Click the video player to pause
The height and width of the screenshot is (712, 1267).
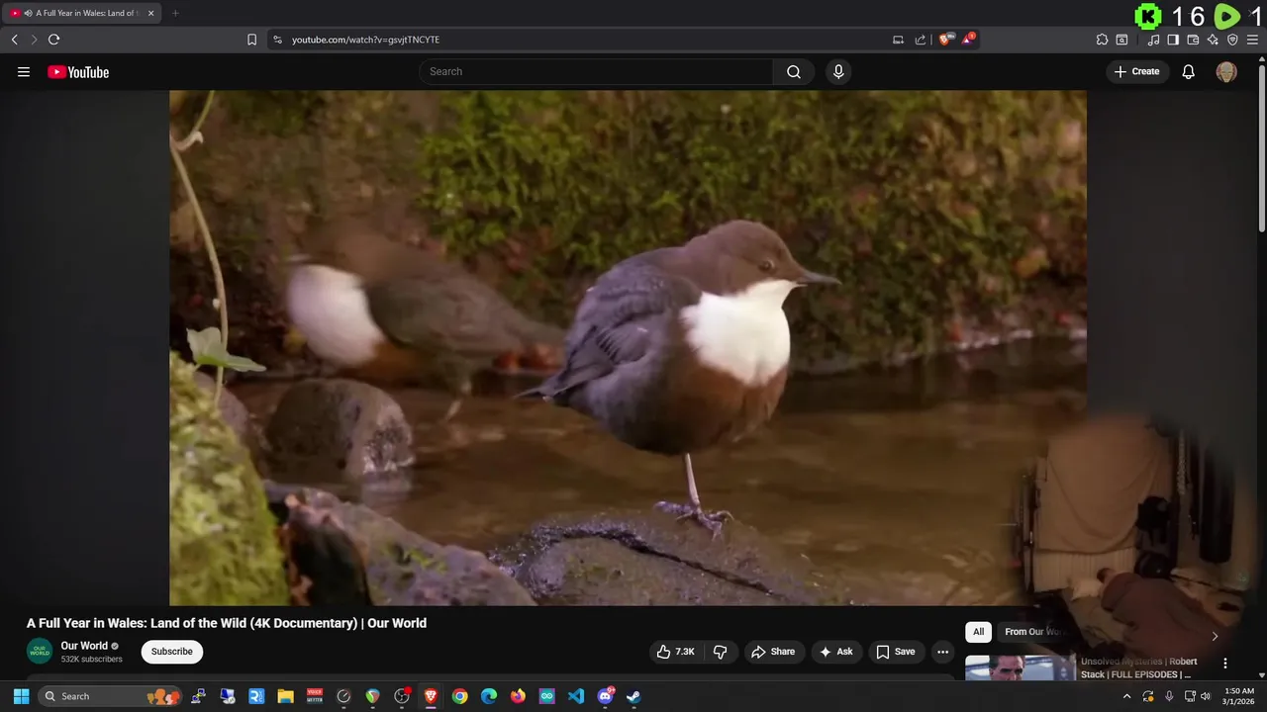[628, 348]
